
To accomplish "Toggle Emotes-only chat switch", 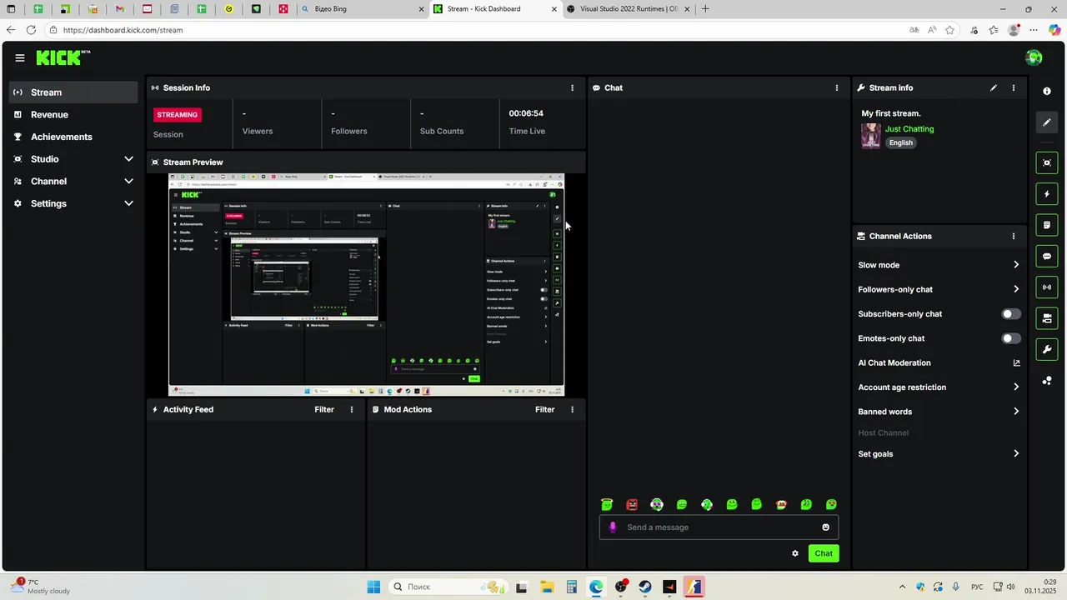I will tap(1010, 338).
